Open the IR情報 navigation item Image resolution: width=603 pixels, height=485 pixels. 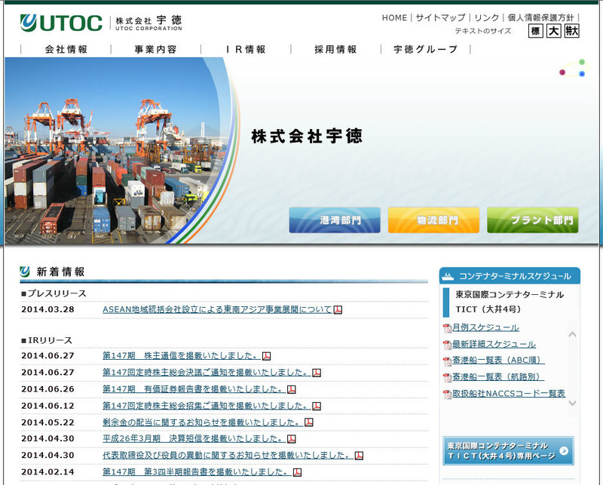246,49
